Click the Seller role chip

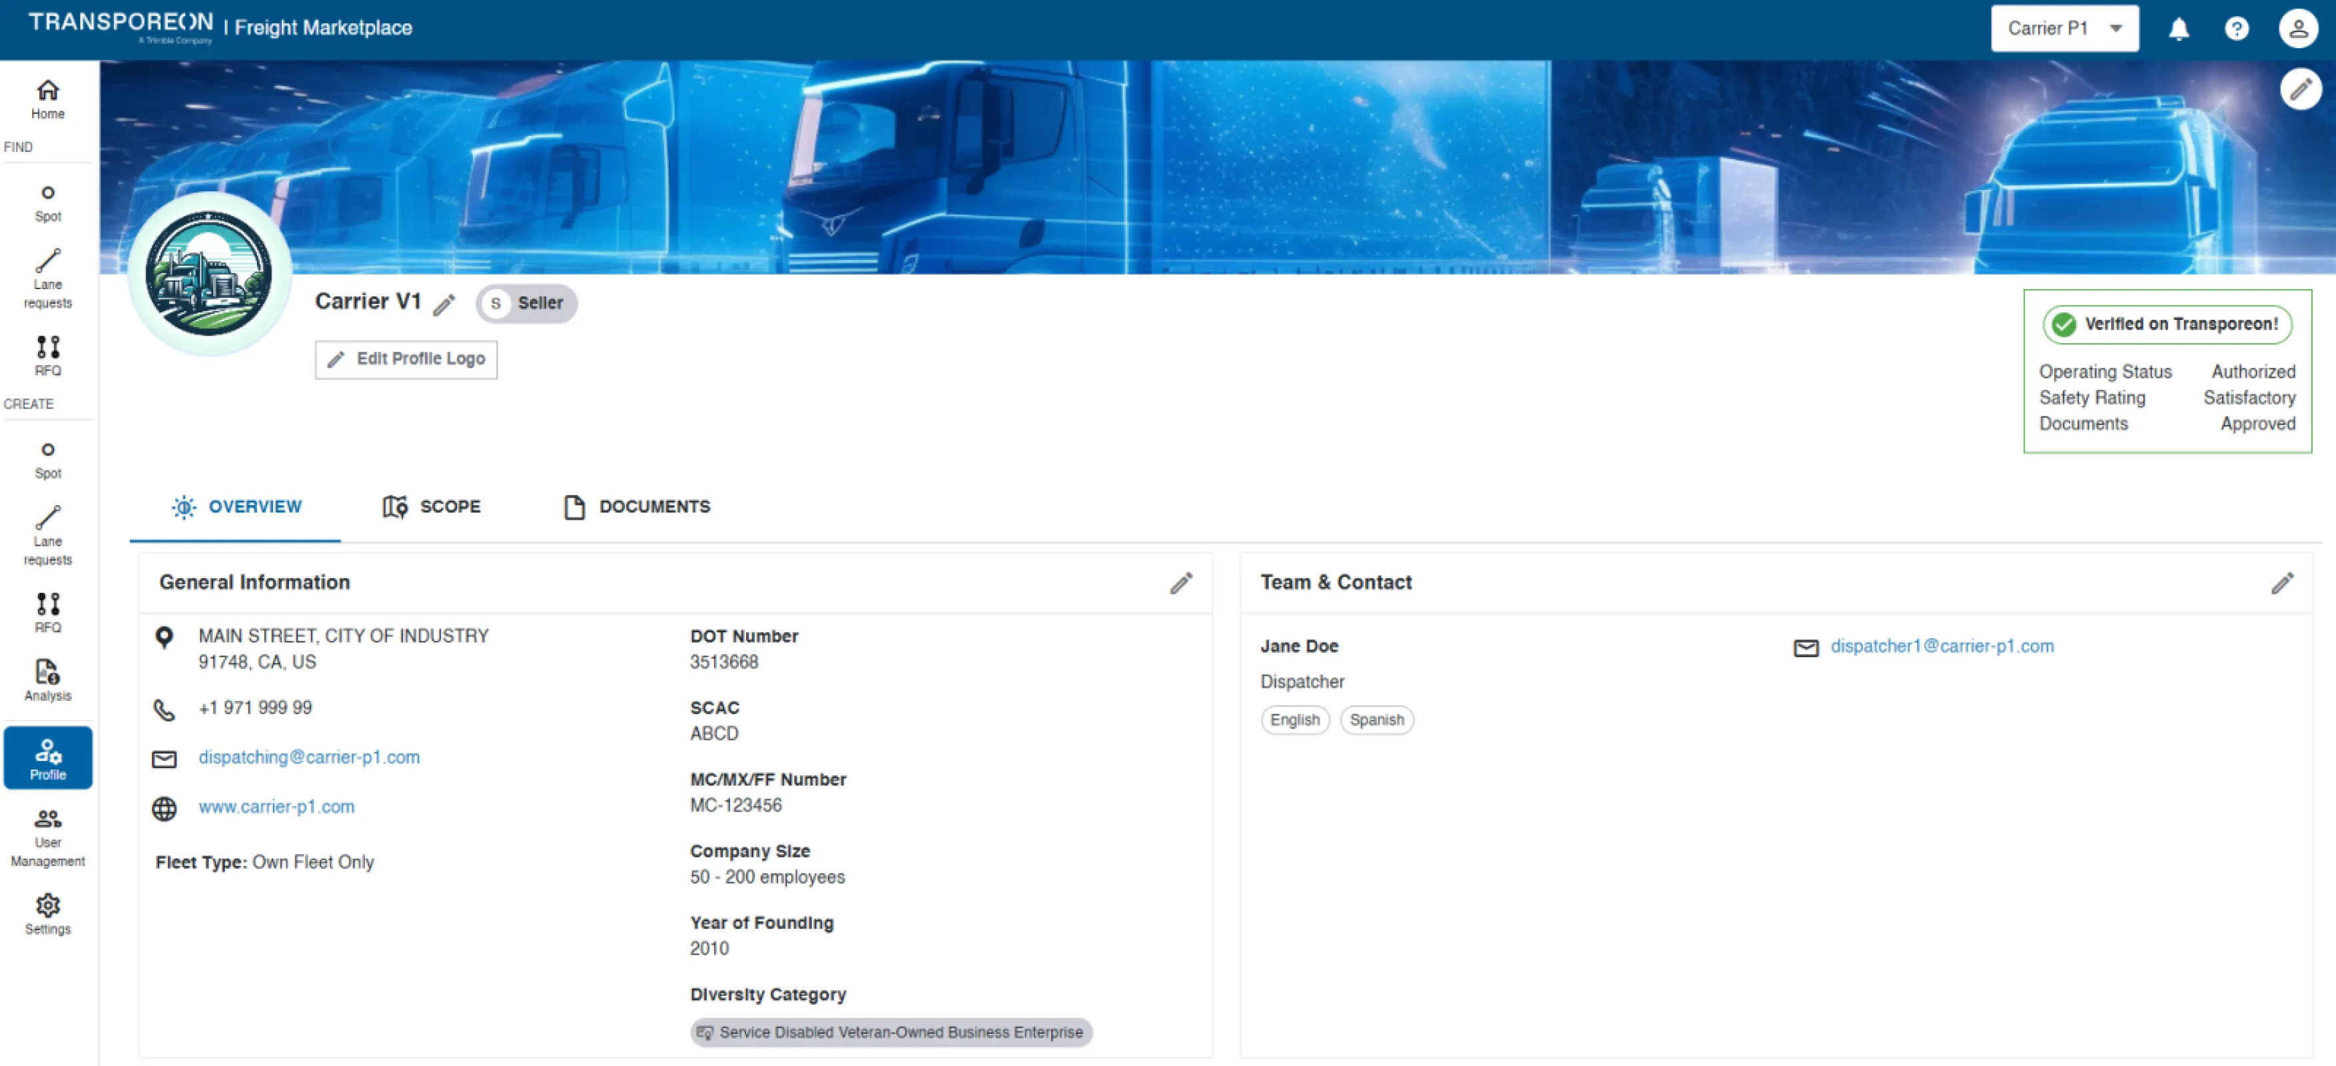click(x=527, y=303)
